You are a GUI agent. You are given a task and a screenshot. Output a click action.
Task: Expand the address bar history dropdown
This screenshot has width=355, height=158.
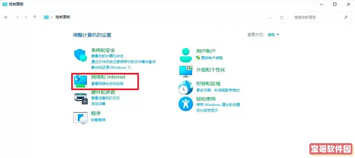pyautogui.click(x=270, y=17)
